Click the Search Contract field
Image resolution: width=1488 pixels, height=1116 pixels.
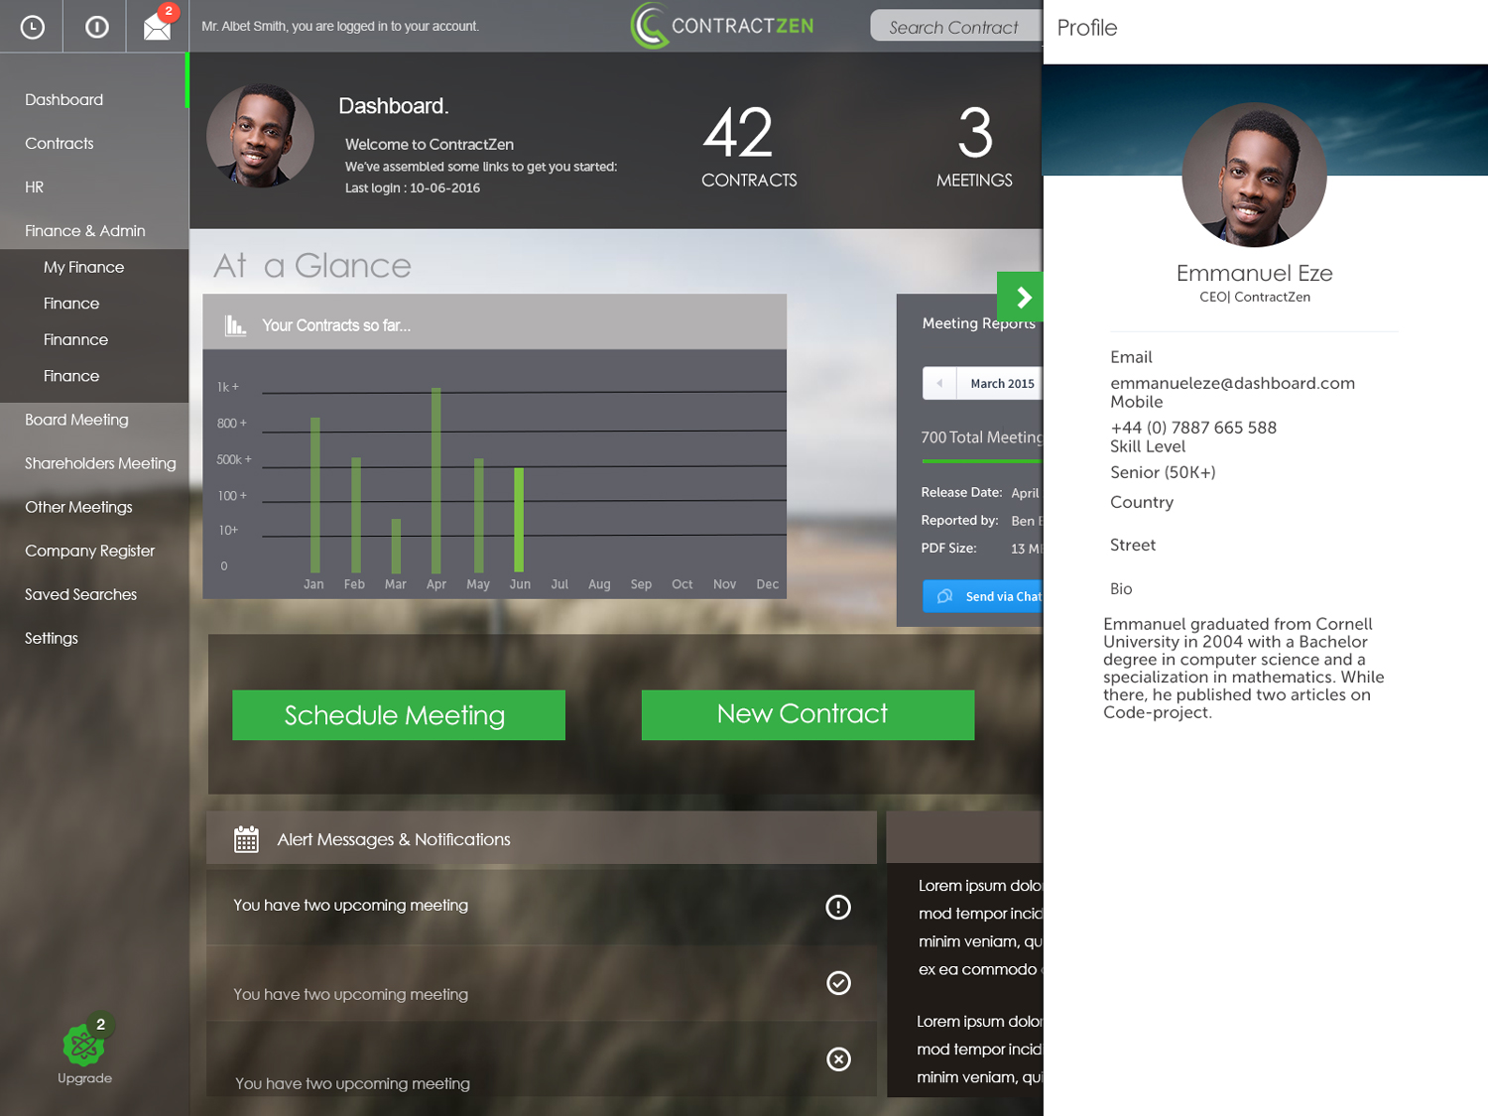pyautogui.click(x=956, y=27)
